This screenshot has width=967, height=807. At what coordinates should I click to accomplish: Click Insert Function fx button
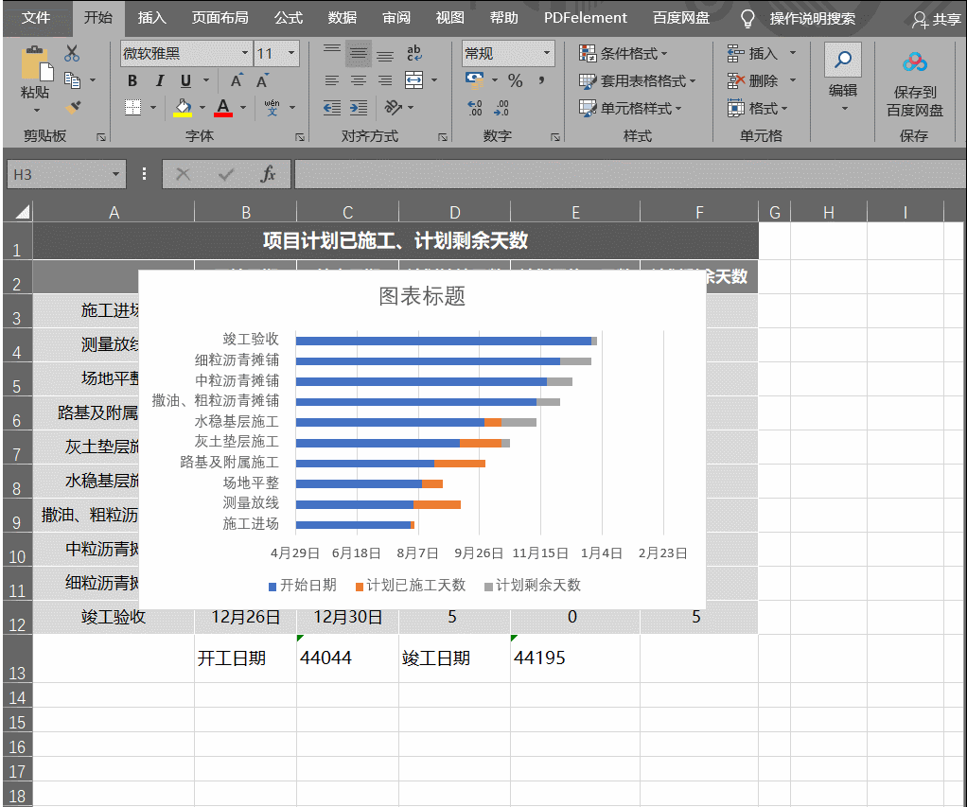268,174
